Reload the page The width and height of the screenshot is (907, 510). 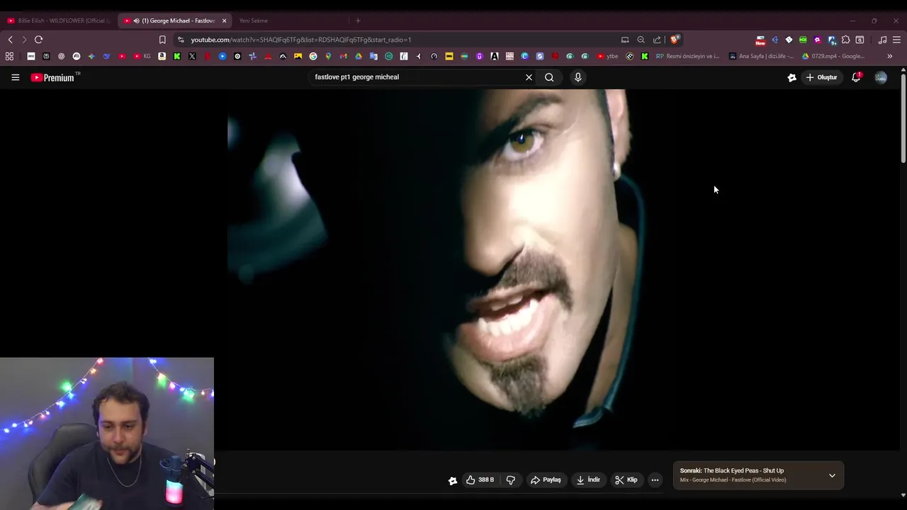38,40
